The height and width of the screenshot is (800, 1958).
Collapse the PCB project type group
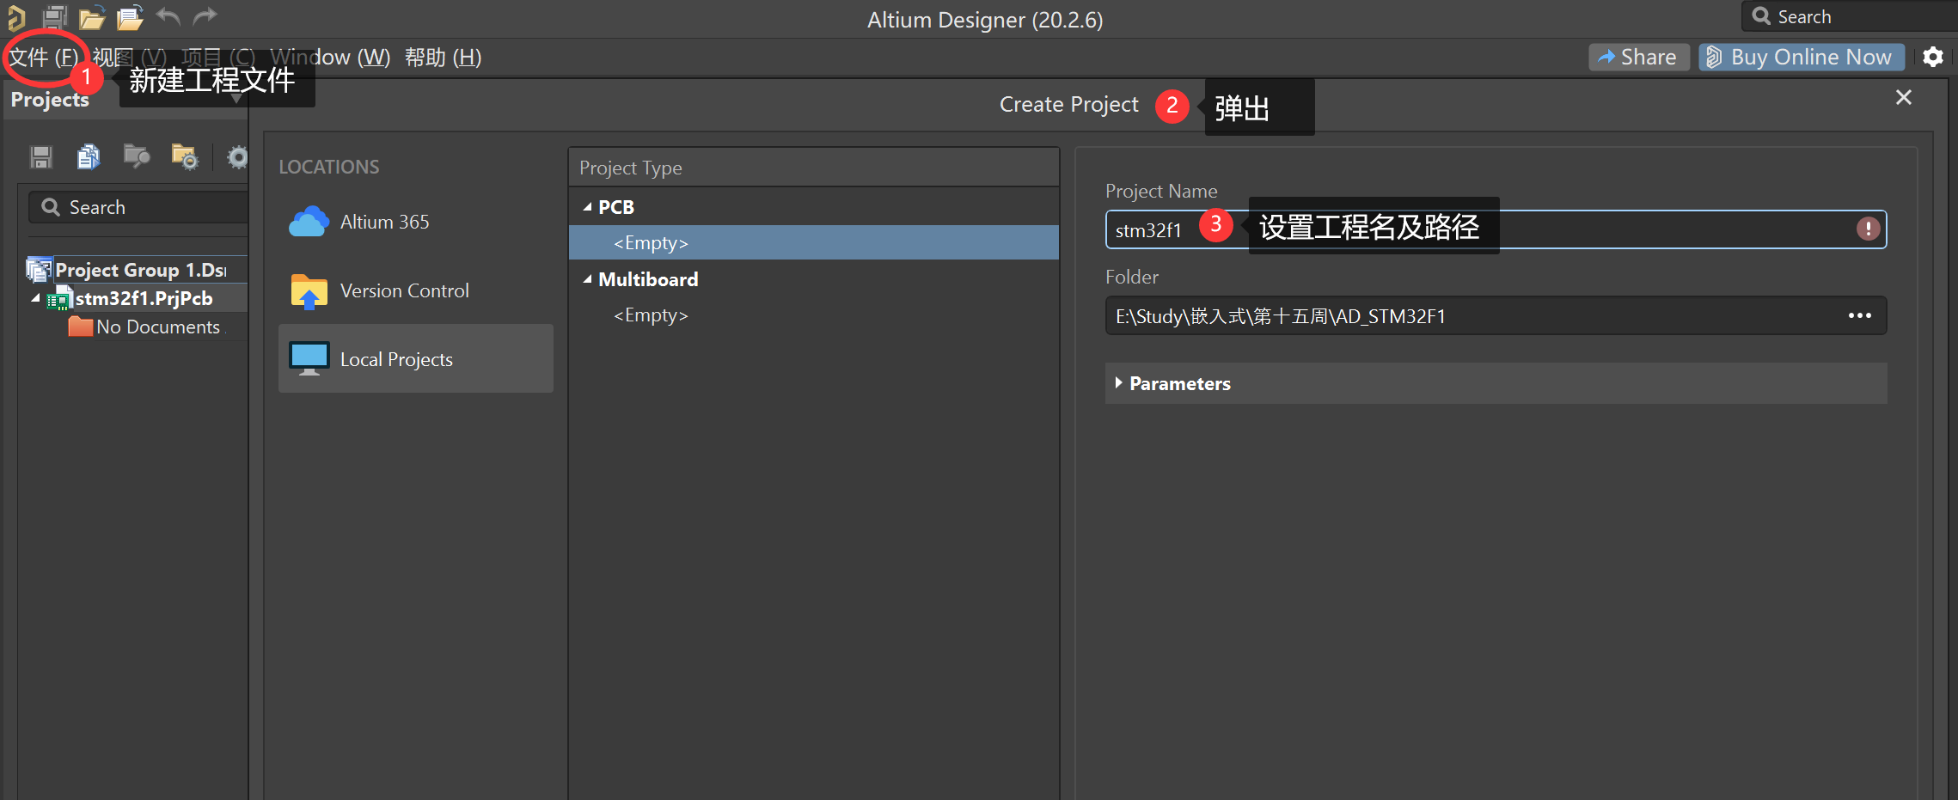coord(588,207)
